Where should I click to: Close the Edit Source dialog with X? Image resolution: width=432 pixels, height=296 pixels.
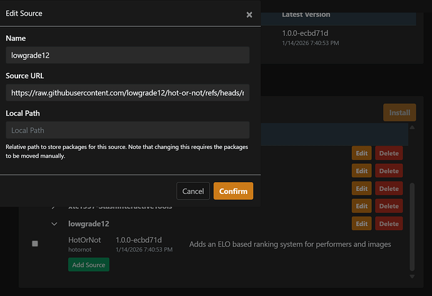click(249, 14)
